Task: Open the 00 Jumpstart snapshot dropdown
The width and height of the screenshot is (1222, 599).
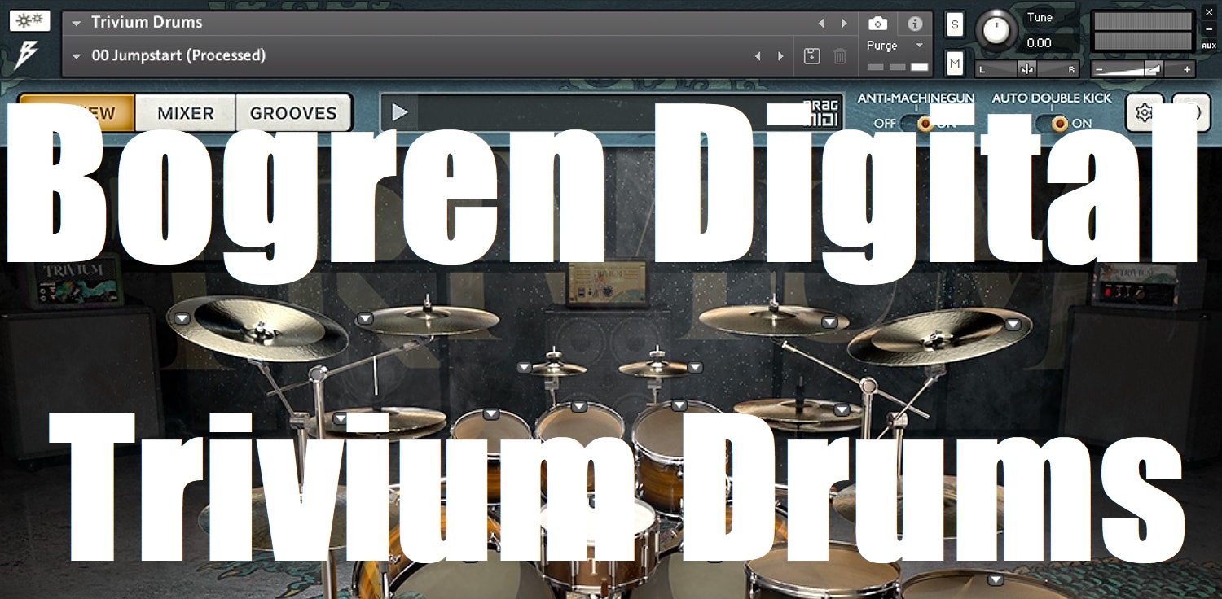Action: click(77, 56)
